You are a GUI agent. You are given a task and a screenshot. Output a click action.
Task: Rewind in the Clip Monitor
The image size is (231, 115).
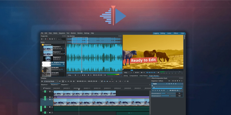(83, 75)
